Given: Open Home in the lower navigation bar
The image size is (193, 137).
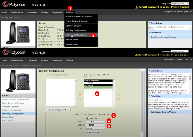Looking at the screenshot, I should pyautogui.click(x=4, y=60).
